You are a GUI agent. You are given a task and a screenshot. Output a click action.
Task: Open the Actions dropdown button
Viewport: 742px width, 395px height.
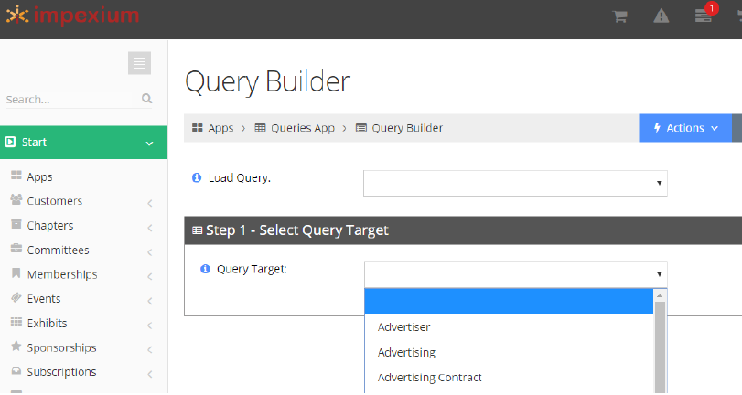(685, 128)
